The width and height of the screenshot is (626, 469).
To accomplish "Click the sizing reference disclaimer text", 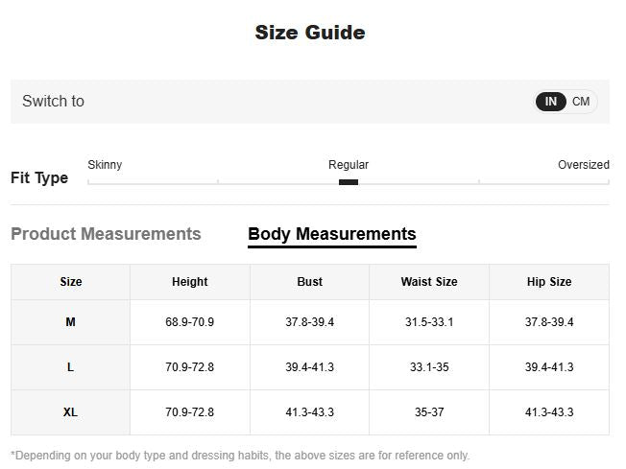I will click(x=240, y=456).
